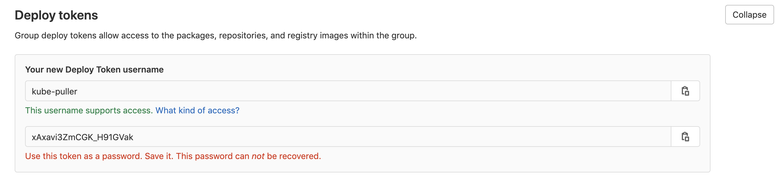Screen dimensions: 779x181
Task: Click the "Deploy tokens" section heading
Action: point(56,15)
